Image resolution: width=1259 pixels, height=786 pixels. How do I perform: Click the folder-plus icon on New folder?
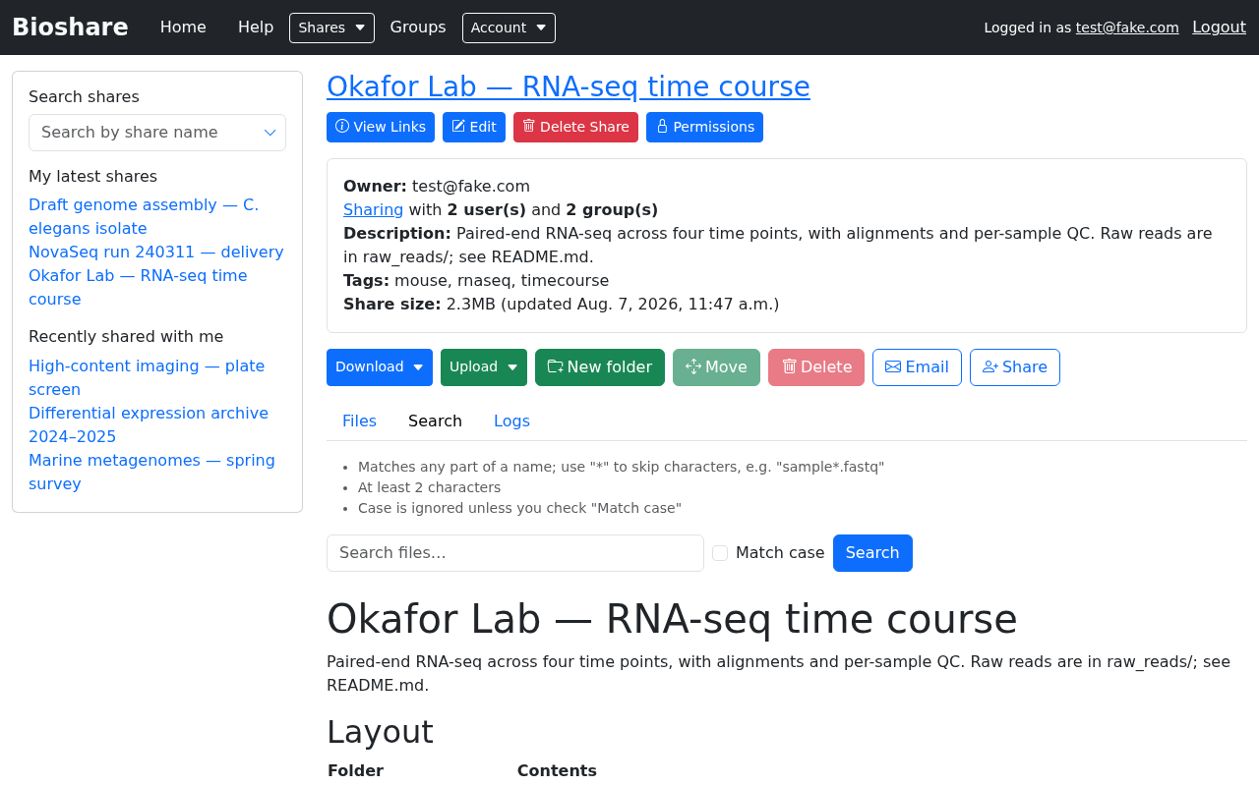click(x=556, y=366)
